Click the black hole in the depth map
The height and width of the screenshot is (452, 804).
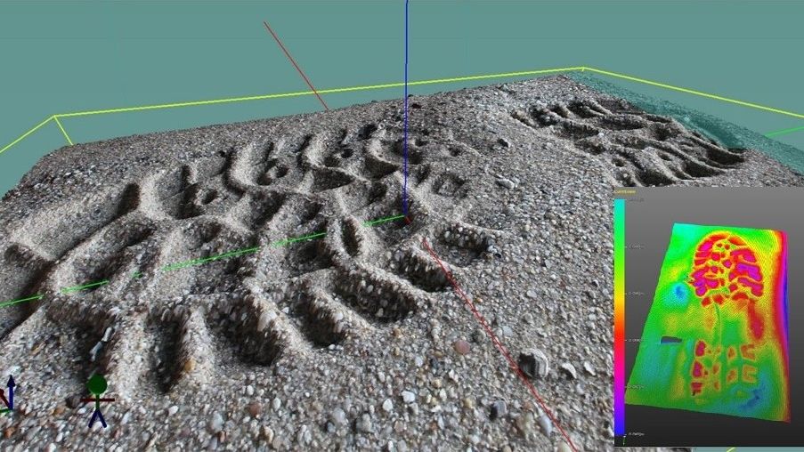pyautogui.click(x=670, y=340)
